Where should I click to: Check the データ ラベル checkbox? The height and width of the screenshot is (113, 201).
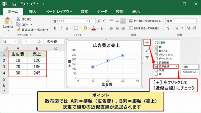click(x=156, y=59)
